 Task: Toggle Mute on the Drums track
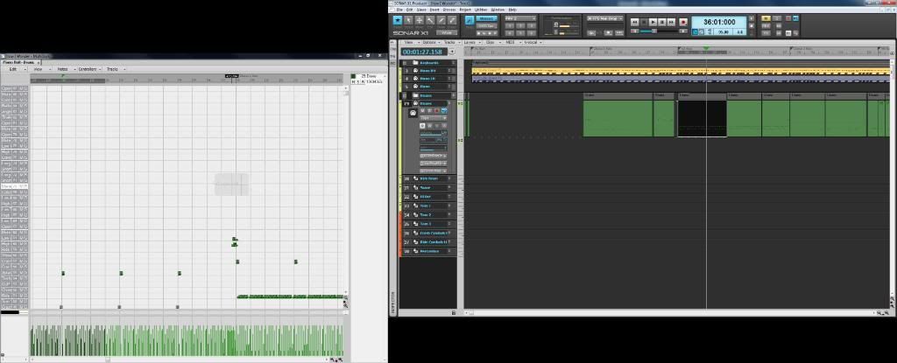pos(422,111)
